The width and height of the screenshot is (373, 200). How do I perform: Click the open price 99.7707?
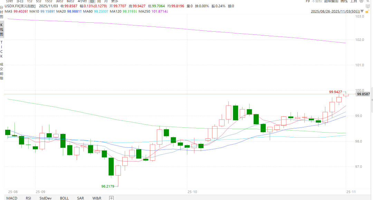point(119,6)
